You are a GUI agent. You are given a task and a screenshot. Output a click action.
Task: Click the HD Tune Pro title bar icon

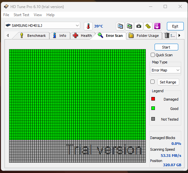click(6, 6)
